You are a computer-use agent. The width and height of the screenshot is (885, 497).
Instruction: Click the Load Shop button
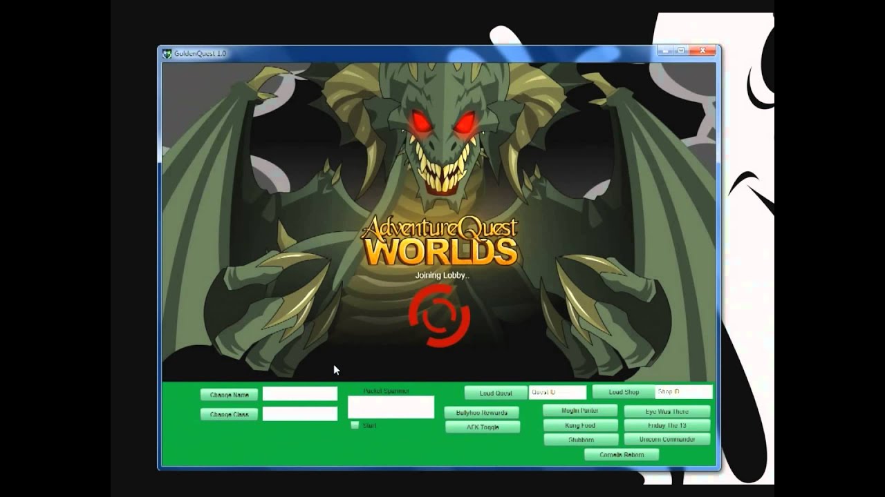coord(623,392)
